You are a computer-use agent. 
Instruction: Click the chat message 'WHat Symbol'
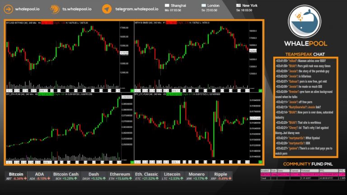(x=313, y=138)
